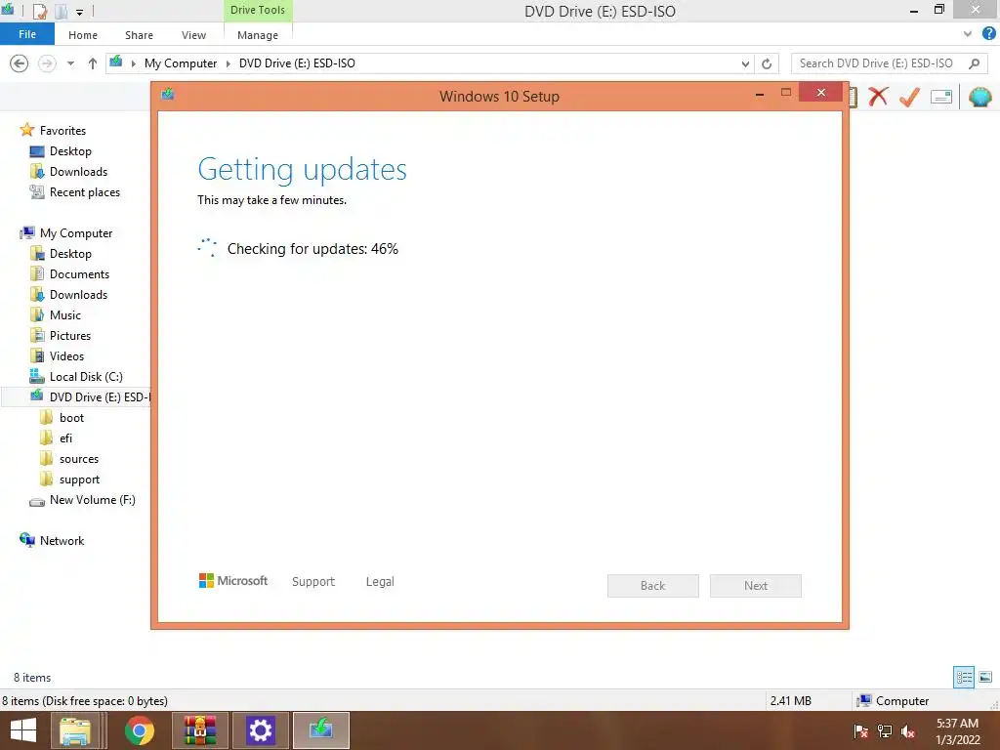Click DVD Drive (E:) ESD-ISO breadcrumb segment

tap(297, 63)
